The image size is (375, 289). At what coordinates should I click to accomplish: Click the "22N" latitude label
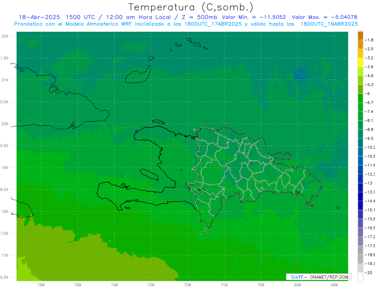[5, 36]
